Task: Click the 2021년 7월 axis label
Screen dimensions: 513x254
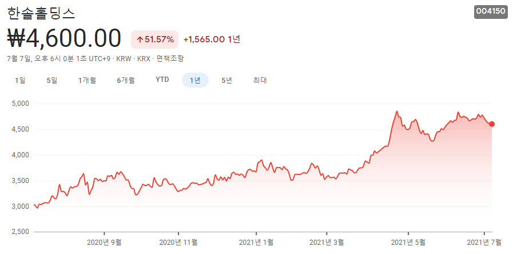Action: pos(484,243)
